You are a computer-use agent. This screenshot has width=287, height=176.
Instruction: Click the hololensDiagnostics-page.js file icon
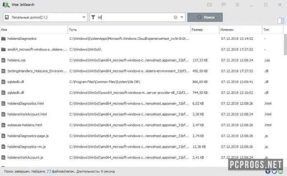pyautogui.click(x=3, y=136)
